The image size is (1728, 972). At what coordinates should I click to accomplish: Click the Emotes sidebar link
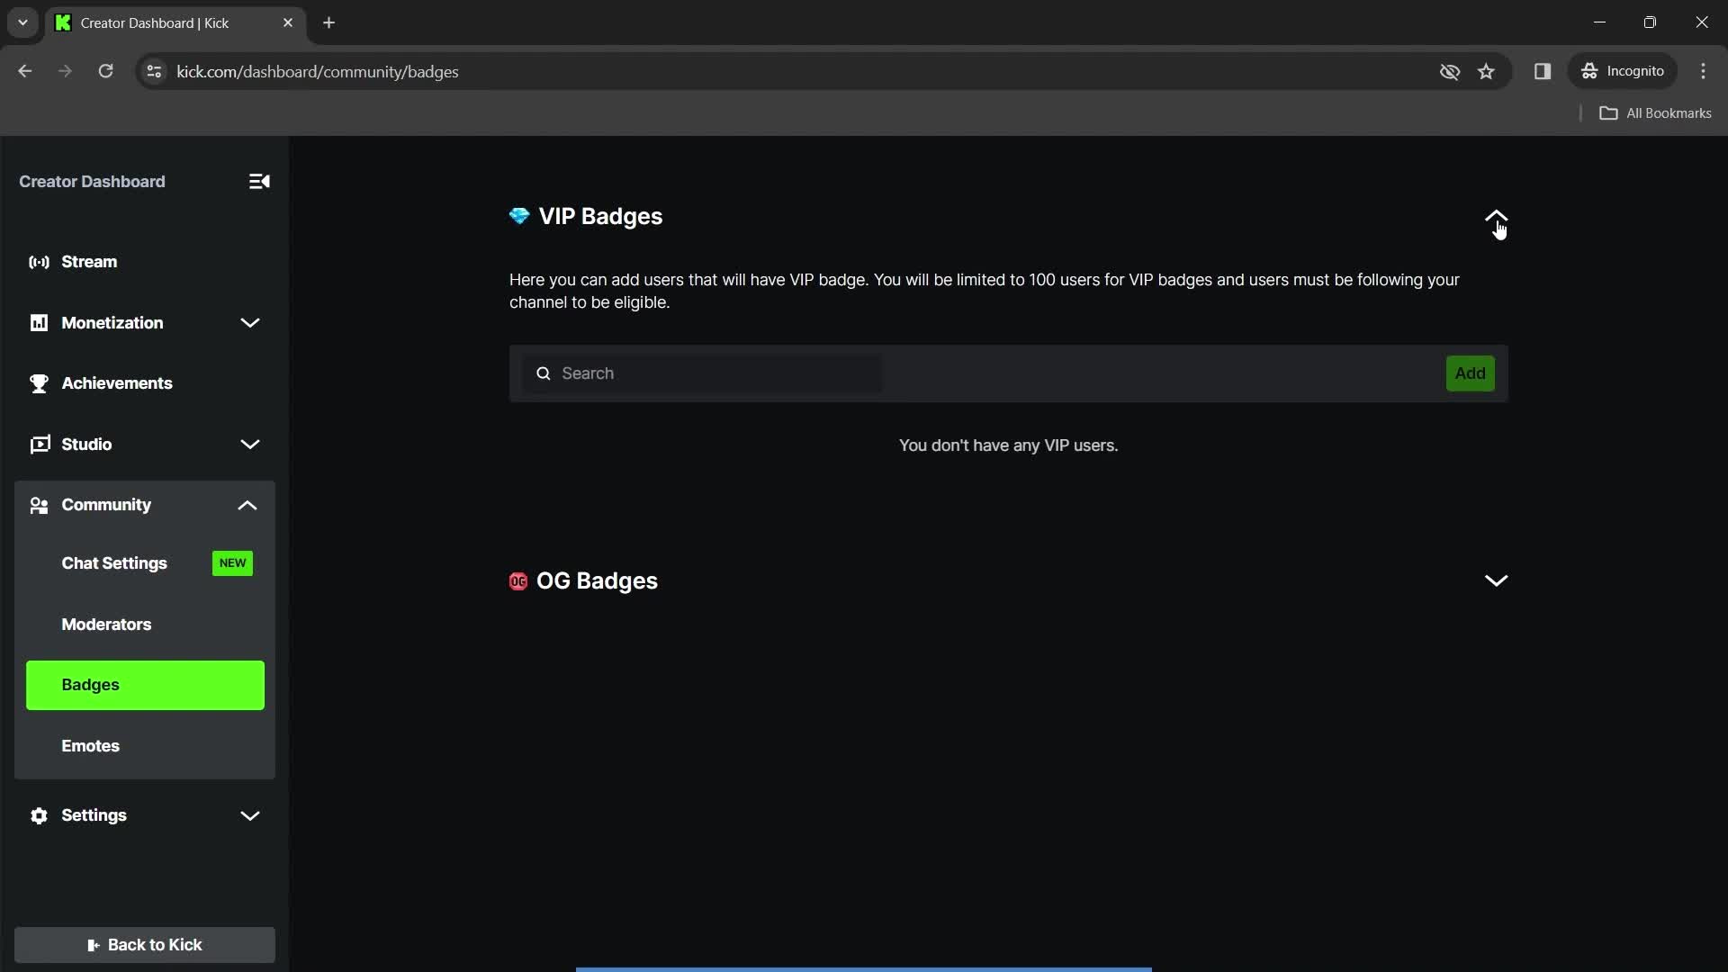click(90, 745)
